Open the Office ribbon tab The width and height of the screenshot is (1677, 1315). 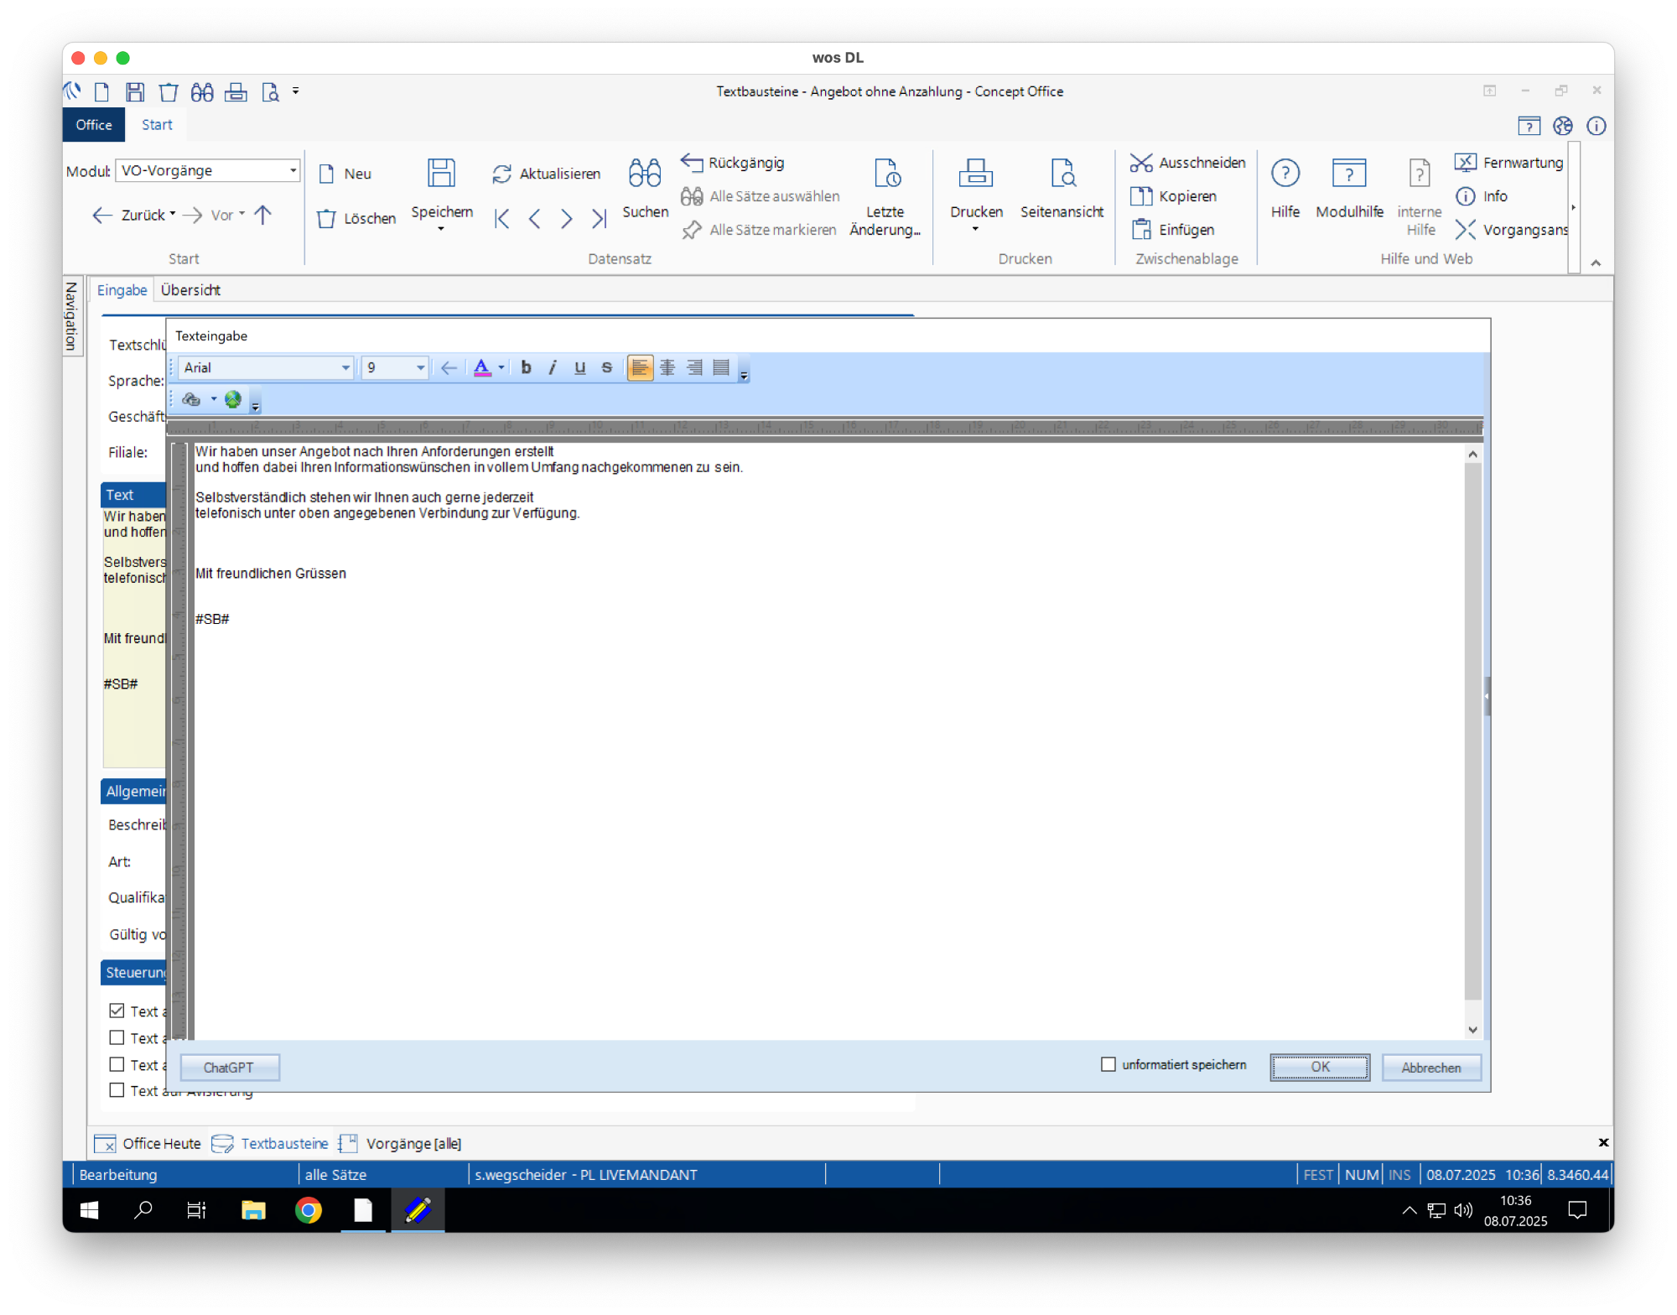[x=94, y=124]
